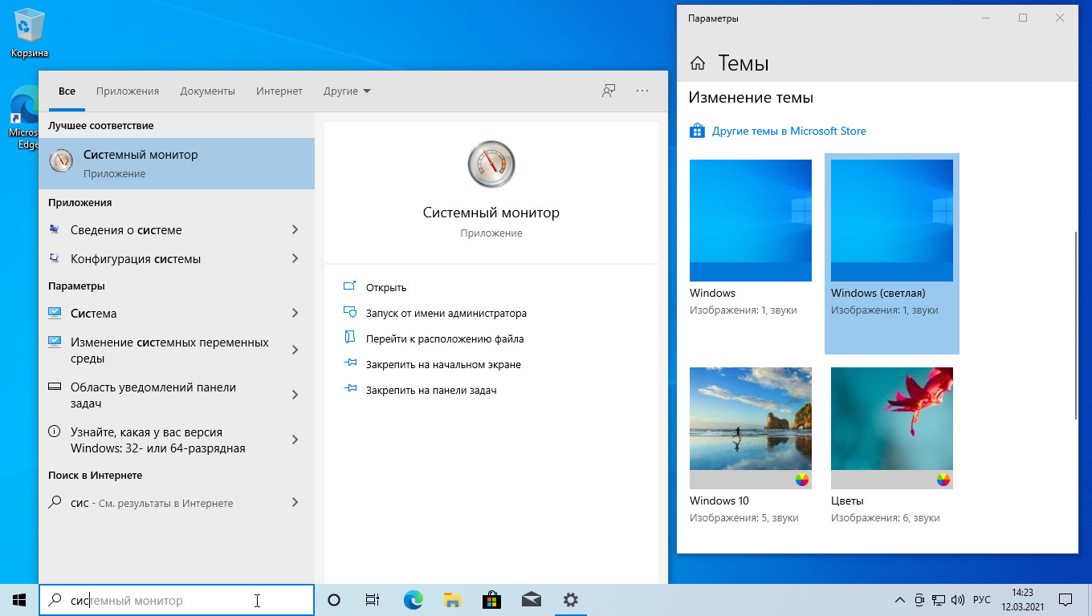Click the feedback icon in search panel

(609, 91)
